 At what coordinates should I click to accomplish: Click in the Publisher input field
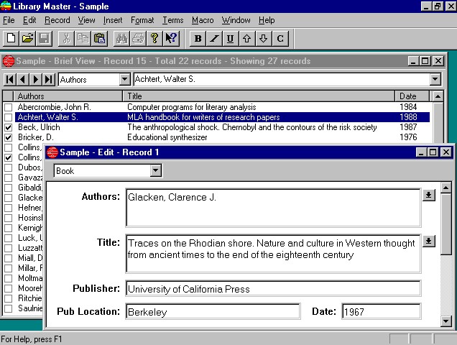click(273, 288)
